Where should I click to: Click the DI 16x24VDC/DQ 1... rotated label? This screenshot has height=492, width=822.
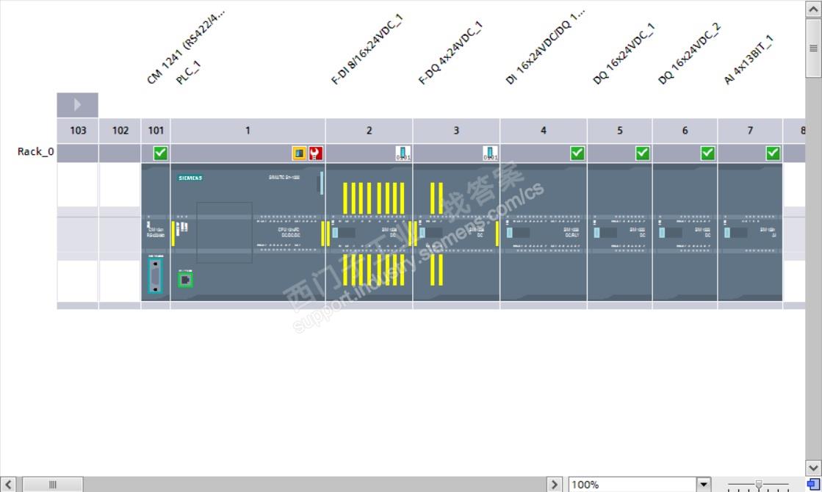pyautogui.click(x=544, y=46)
